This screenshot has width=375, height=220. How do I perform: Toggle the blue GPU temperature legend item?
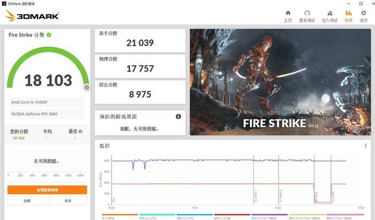click(194, 216)
